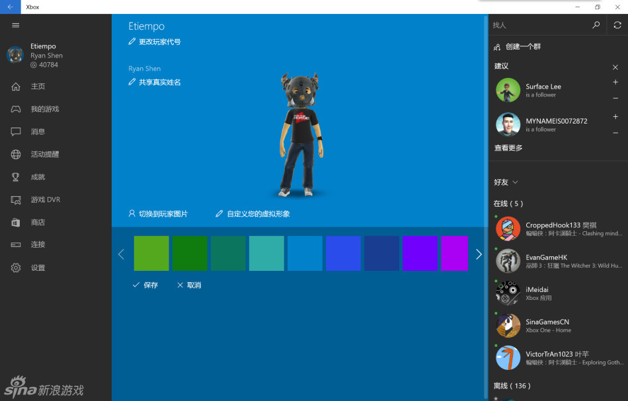Choose the light green color swatch
Viewport: 628px width, 401px height.
151,253
